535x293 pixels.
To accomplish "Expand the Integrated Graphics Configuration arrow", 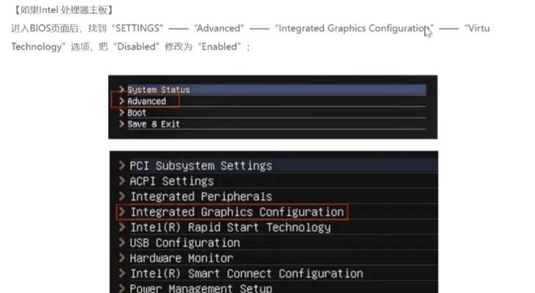I will 122,212.
